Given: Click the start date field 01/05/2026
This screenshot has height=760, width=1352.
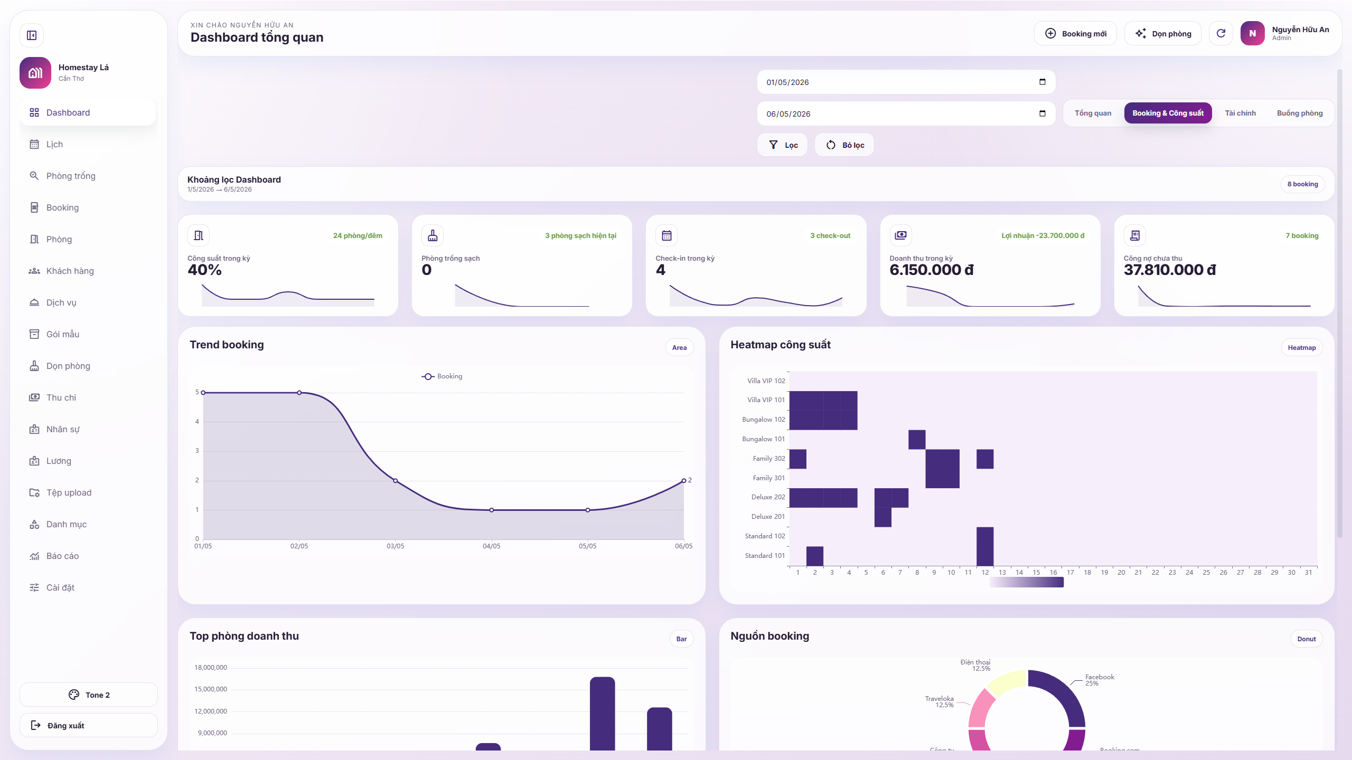Looking at the screenshot, I should tap(906, 82).
